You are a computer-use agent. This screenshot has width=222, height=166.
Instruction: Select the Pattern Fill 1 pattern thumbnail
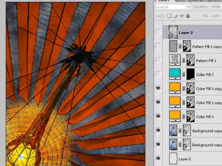click(x=175, y=60)
